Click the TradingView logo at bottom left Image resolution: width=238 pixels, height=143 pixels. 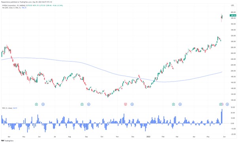7,141
